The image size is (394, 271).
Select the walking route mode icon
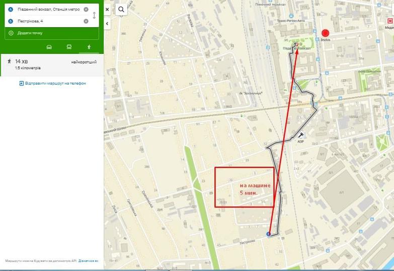point(89,47)
